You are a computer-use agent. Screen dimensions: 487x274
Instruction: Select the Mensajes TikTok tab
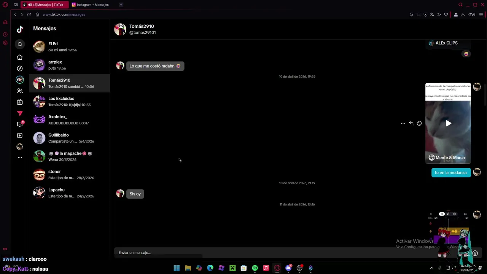coord(44,5)
